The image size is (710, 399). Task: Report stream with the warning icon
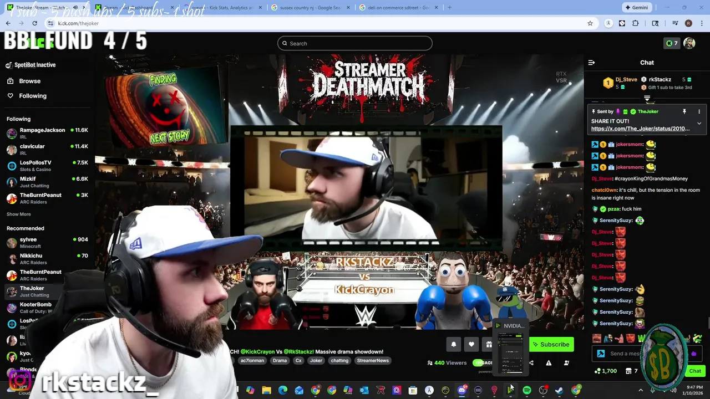pyautogui.click(x=549, y=363)
